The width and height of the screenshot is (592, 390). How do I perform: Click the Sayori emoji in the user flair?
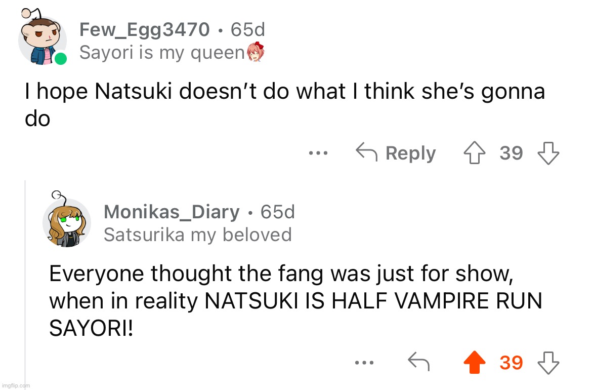(256, 52)
